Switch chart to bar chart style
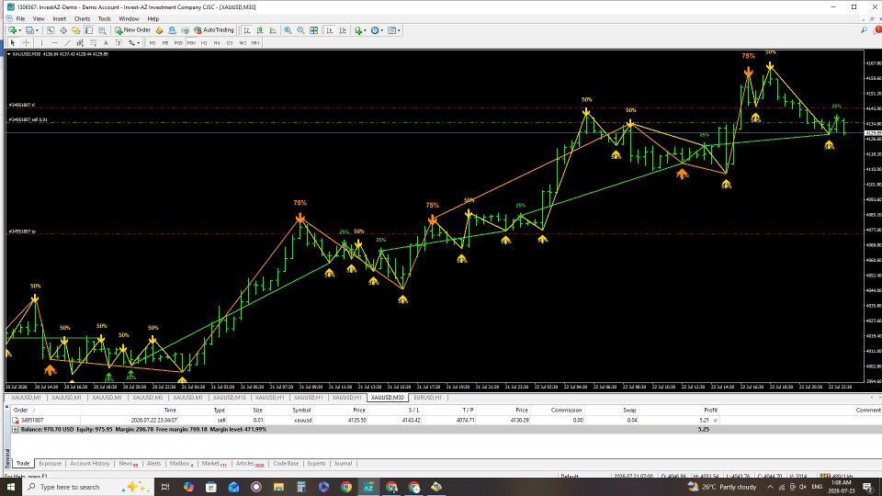This screenshot has width=882, height=496. pyautogui.click(x=247, y=30)
